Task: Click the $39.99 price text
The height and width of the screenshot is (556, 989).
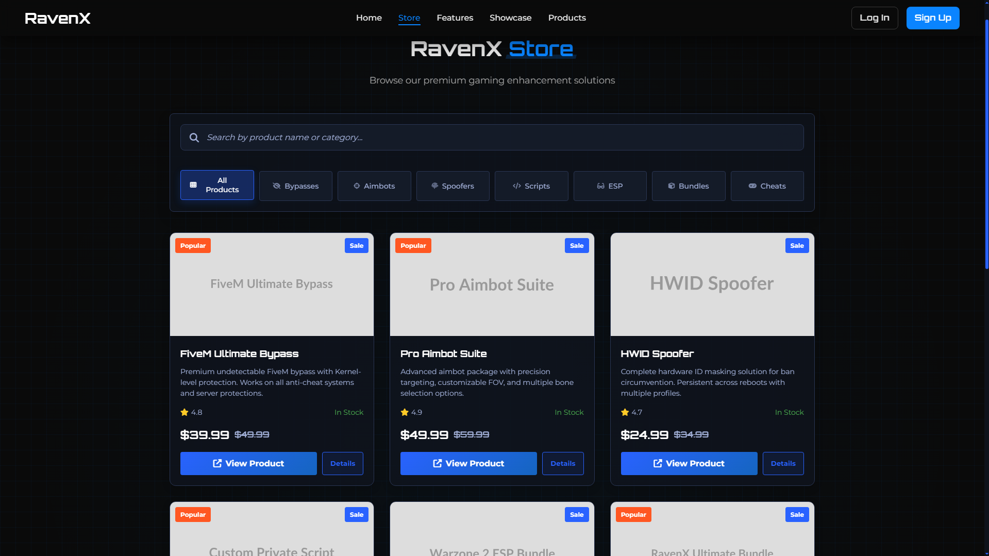Action: coord(205,435)
